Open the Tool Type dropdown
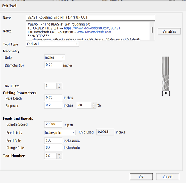Viewport: 186px width, 183px height. (x=52, y=44)
